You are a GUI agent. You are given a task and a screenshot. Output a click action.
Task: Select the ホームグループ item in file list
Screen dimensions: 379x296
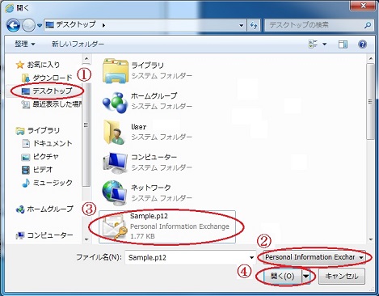(147, 101)
